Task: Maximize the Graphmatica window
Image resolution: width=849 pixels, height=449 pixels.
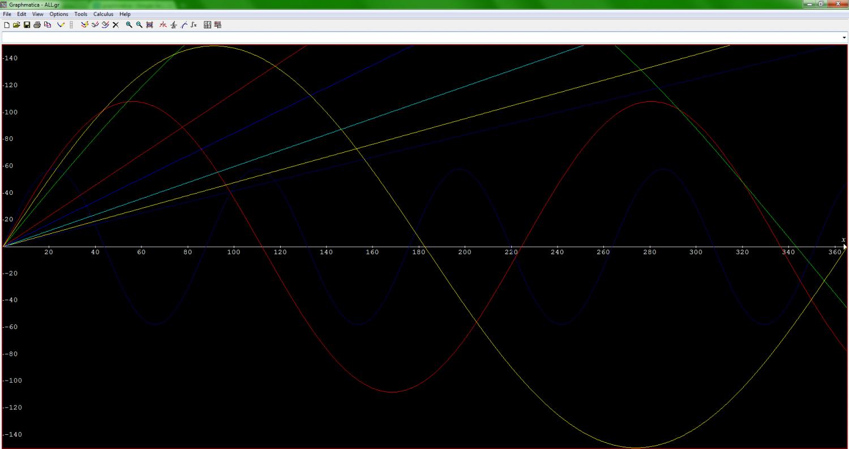Action: (x=821, y=4)
